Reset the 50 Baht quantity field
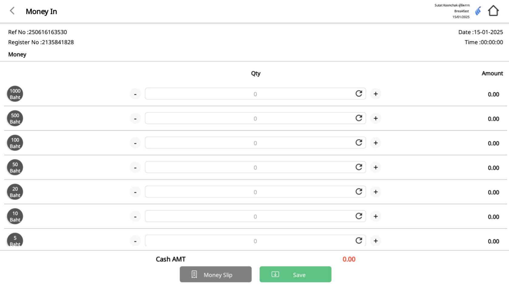 359,167
